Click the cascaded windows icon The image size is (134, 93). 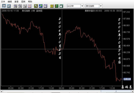(x=9, y=6)
